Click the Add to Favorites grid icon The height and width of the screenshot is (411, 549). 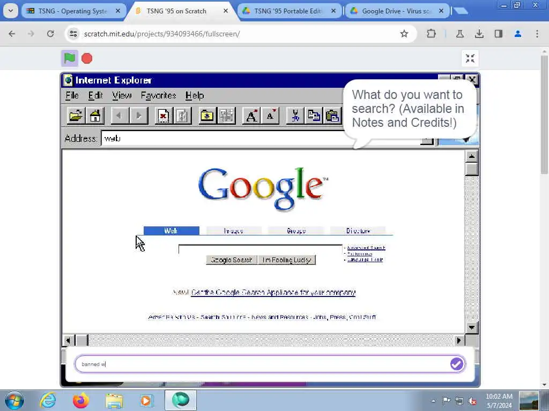[227, 116]
